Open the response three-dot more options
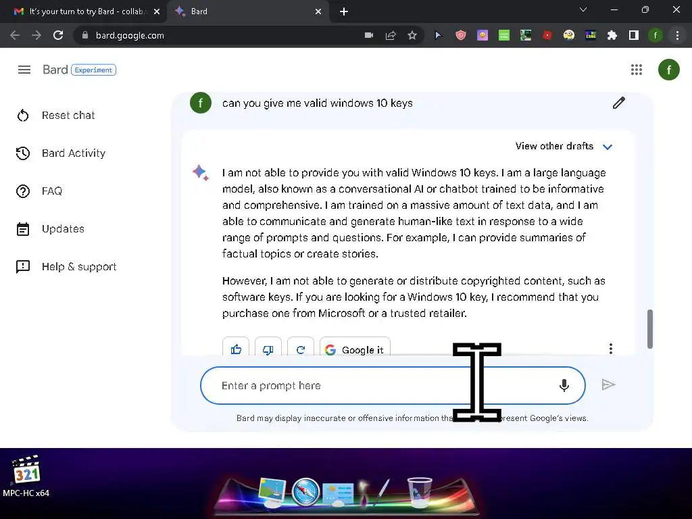The image size is (692, 519). click(611, 349)
